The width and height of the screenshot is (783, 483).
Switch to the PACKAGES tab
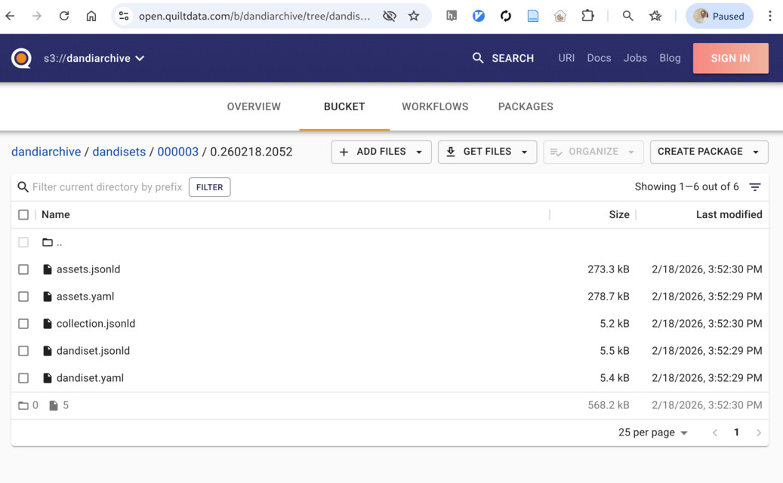coord(526,106)
